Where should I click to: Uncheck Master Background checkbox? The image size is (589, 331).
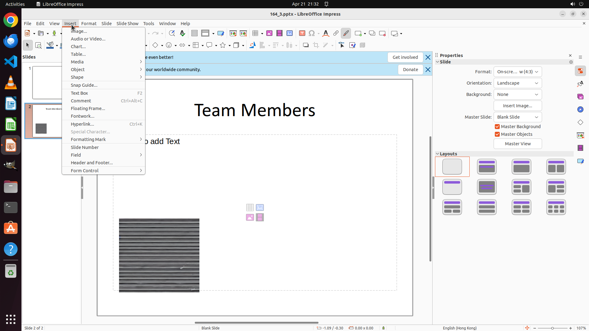tap(497, 127)
